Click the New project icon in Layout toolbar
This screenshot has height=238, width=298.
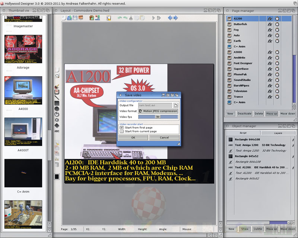coord(64,18)
